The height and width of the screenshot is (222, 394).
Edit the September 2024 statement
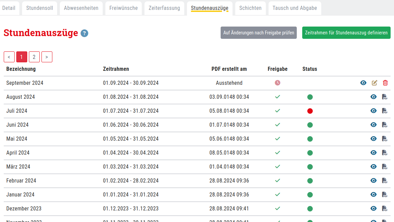pyautogui.click(x=374, y=83)
